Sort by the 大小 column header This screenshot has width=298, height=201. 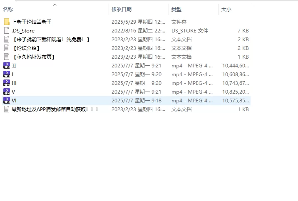pyautogui.click(x=226, y=9)
